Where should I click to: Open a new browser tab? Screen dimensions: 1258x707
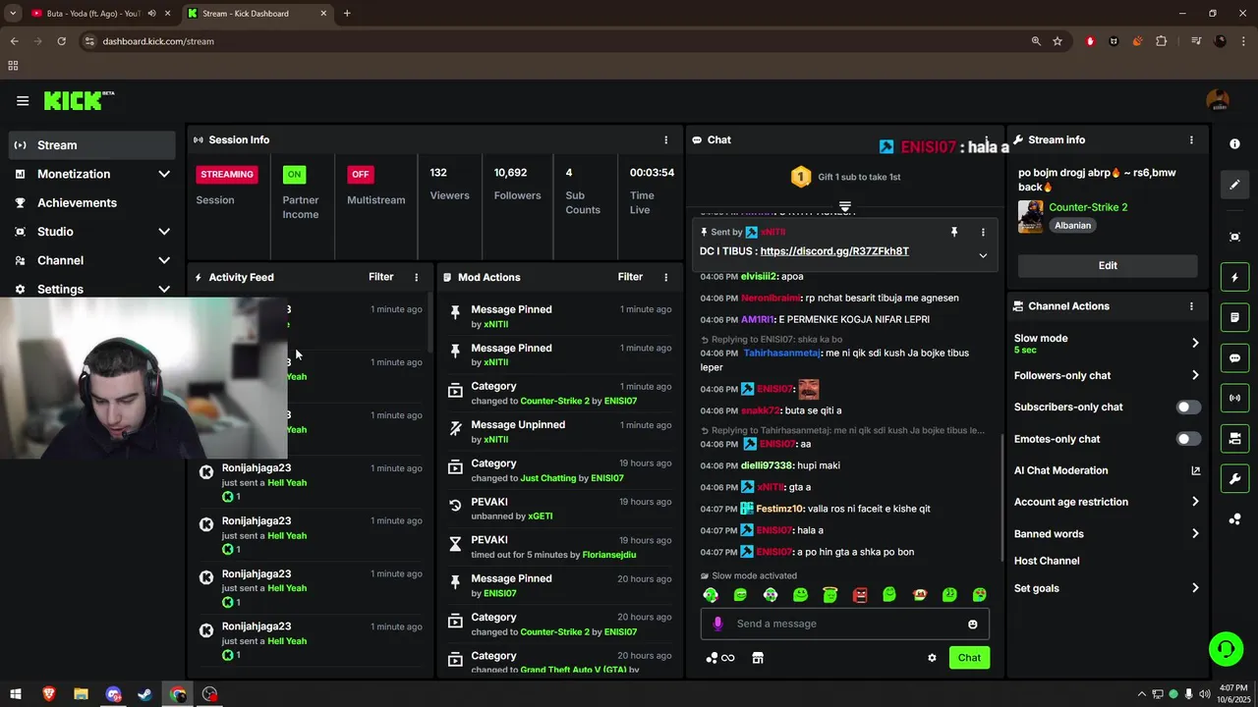[x=347, y=14]
